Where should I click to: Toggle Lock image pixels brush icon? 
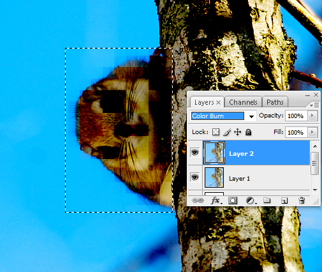tap(227, 132)
